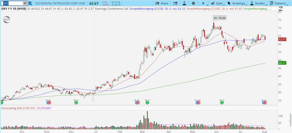The image size is (292, 133).
Task: Click the red 62.67 last-price axis tag
Action: pos(282,39)
